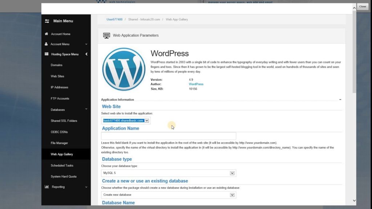This screenshot has width=372, height=209.
Task: Open Account Home in the sidebar
Action: click(x=61, y=34)
